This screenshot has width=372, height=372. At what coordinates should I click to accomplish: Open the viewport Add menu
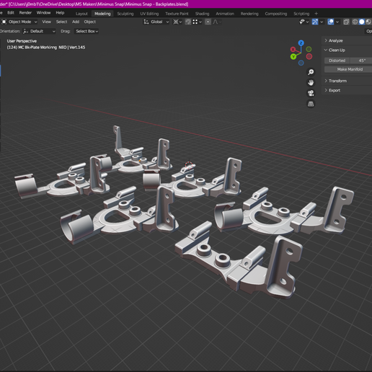[x=76, y=22]
